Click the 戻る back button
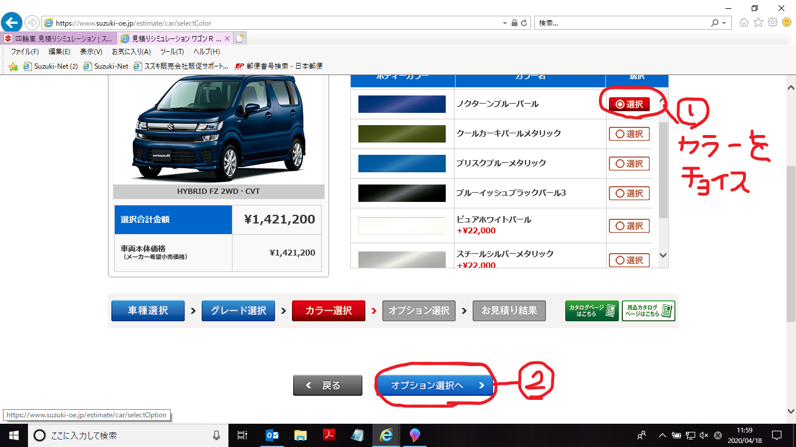 pyautogui.click(x=327, y=385)
